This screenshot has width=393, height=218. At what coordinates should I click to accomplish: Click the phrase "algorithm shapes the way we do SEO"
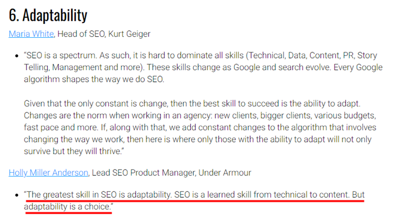pos(93,79)
